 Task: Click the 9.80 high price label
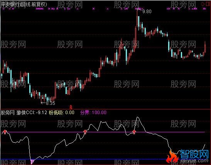(x=147, y=12)
